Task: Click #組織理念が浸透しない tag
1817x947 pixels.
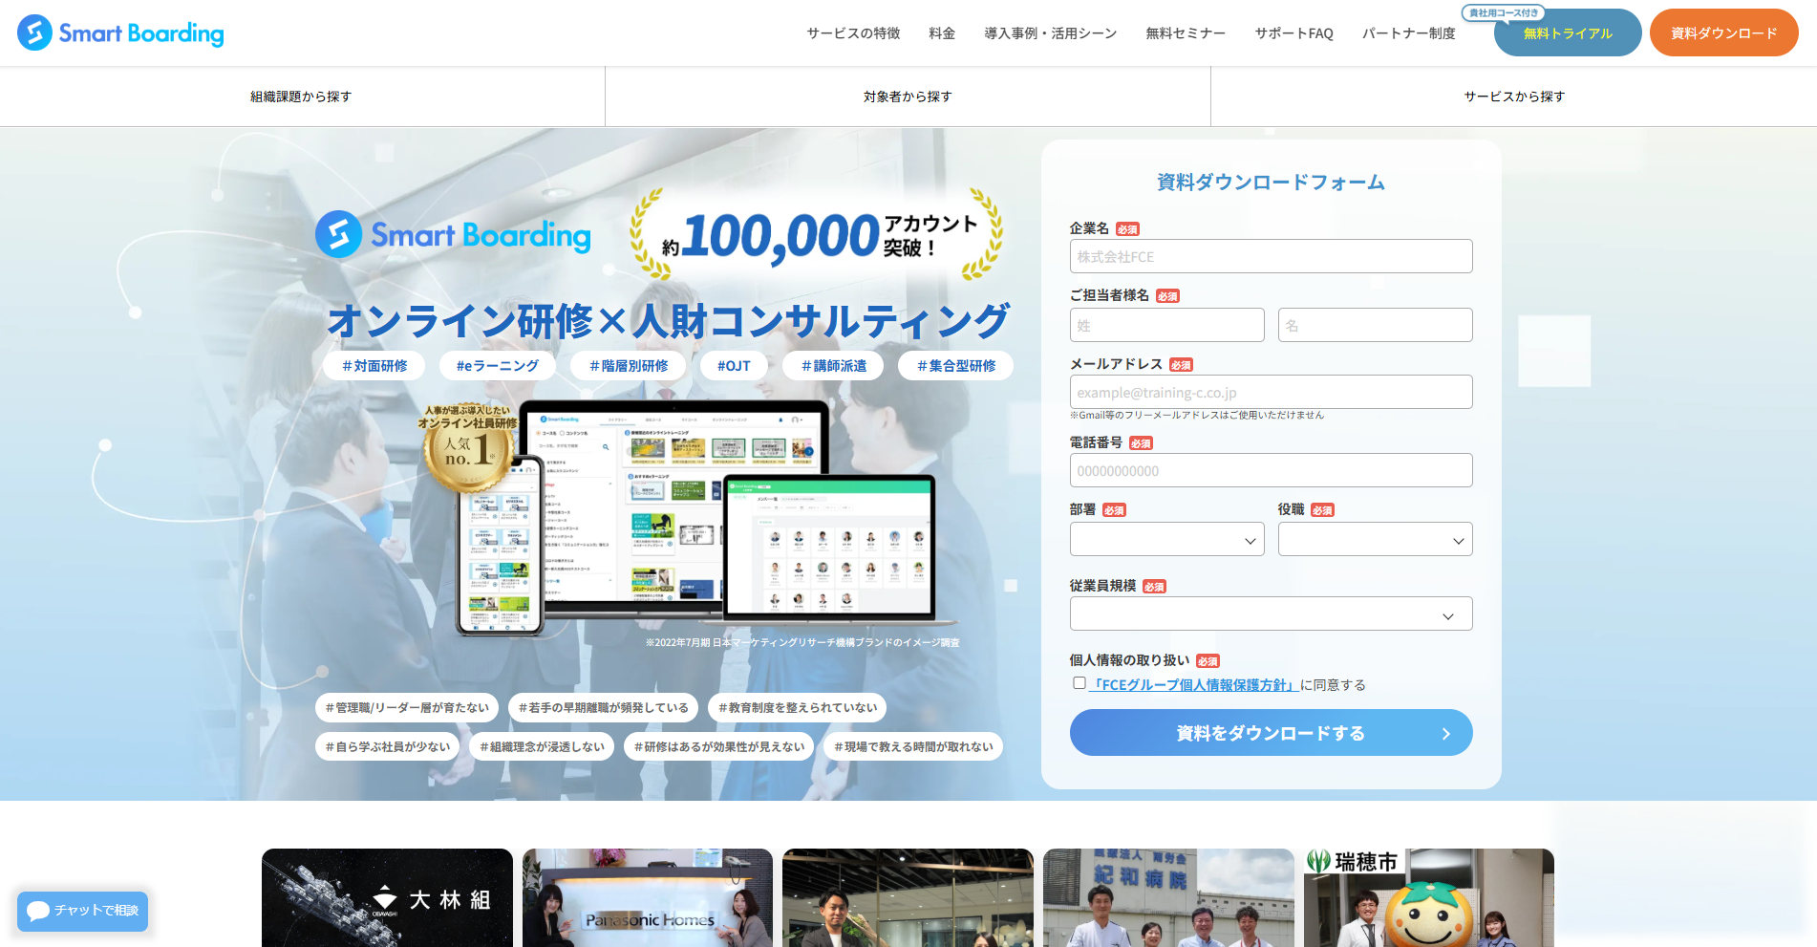Action: 542,747
